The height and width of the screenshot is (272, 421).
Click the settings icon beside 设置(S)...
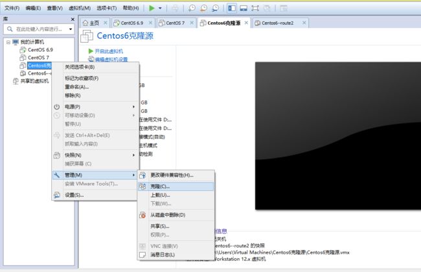[56, 195]
